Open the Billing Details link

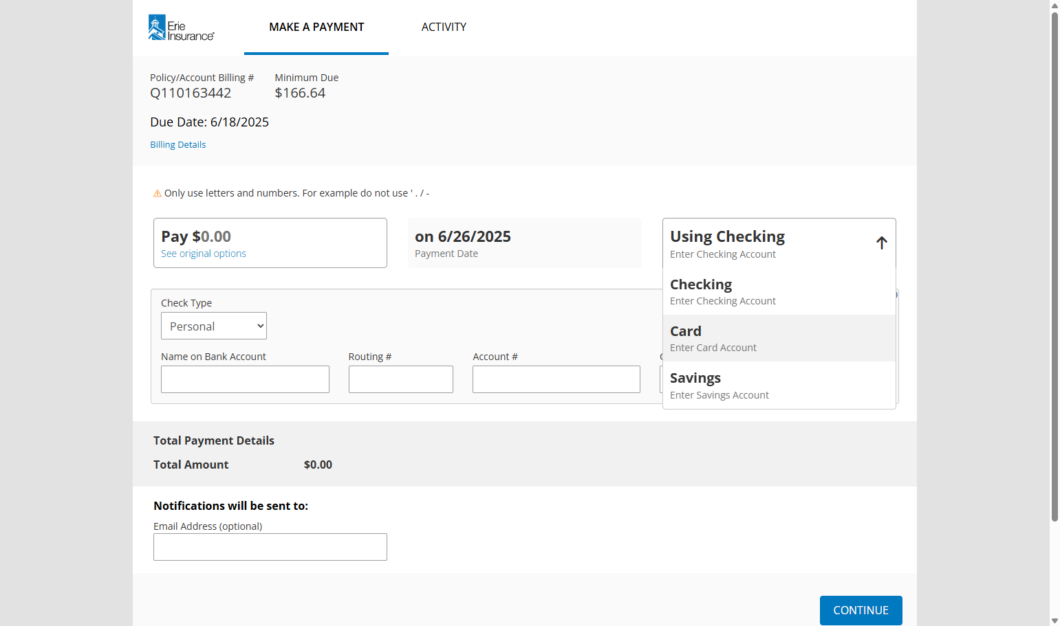click(178, 144)
